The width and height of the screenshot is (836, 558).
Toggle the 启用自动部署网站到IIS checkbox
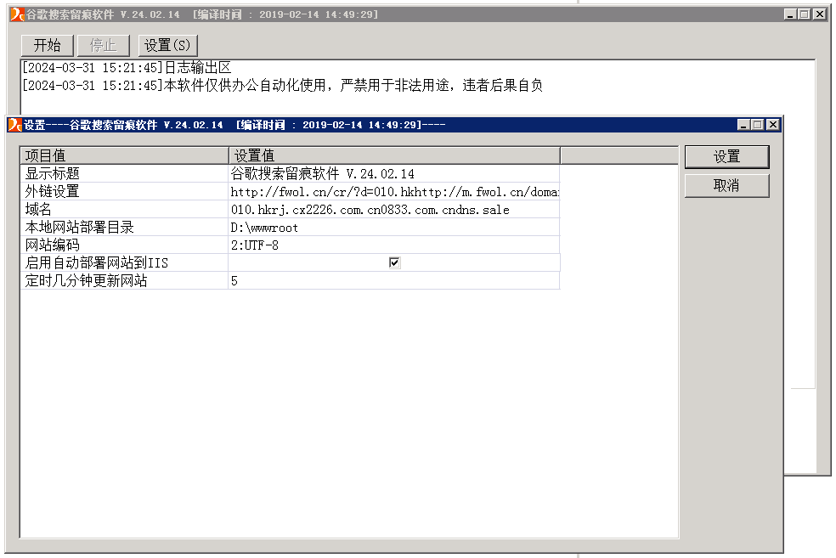pyautogui.click(x=393, y=262)
